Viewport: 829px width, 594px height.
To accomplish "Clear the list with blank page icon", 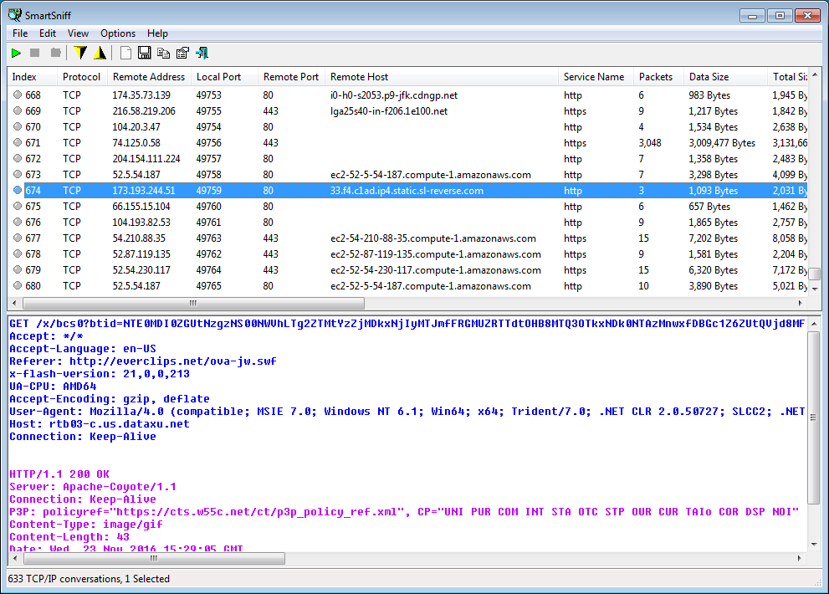I will pyautogui.click(x=125, y=54).
